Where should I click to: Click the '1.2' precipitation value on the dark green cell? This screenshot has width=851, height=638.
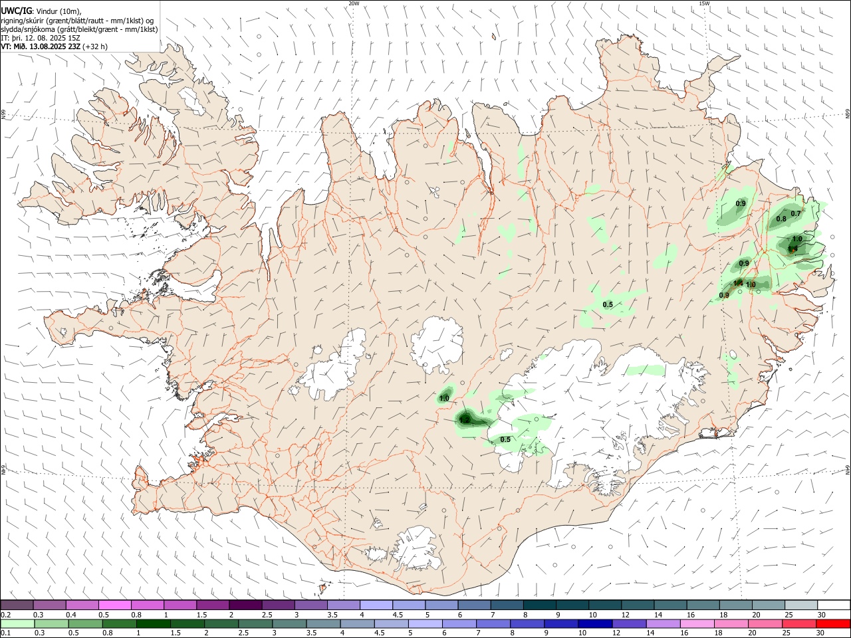[x=465, y=420]
